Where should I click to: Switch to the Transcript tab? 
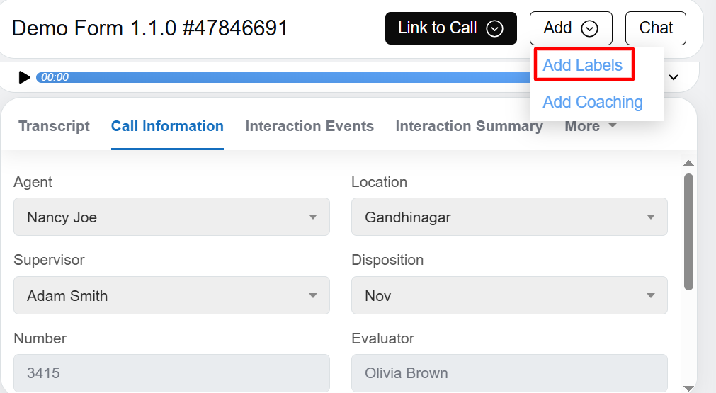coord(54,126)
